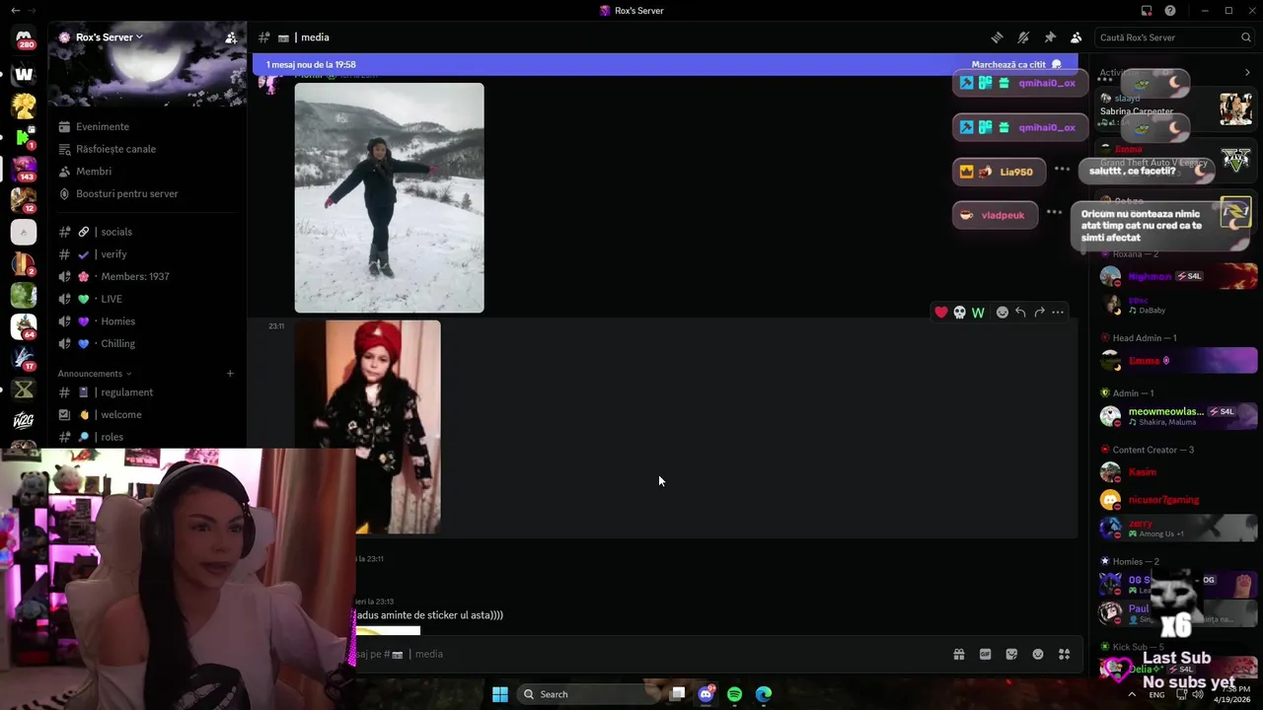This screenshot has height=710, width=1263.
Task: Go back using title bar arrow
Action: click(x=15, y=11)
